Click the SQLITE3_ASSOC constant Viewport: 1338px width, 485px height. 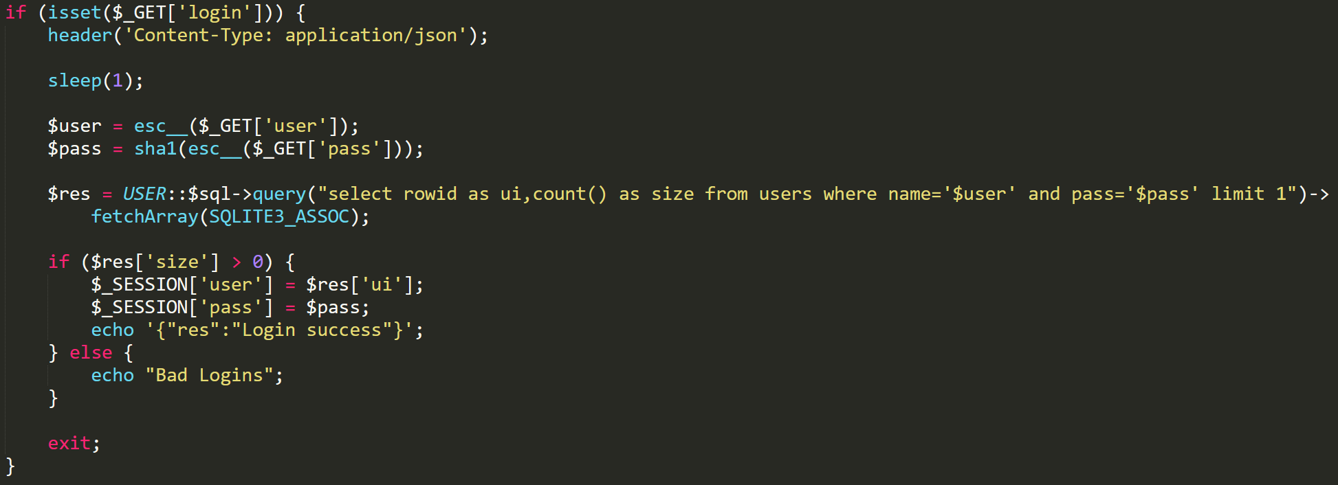(x=279, y=216)
